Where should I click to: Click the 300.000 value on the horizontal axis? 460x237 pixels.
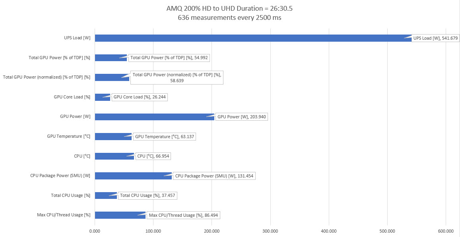270,231
